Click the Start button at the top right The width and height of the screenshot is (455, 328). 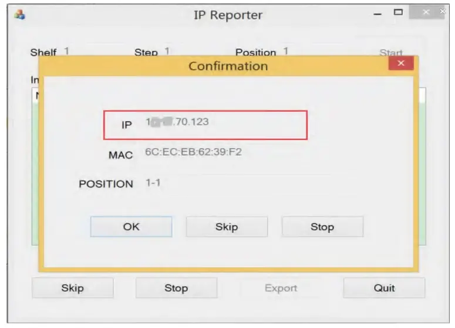(x=391, y=52)
